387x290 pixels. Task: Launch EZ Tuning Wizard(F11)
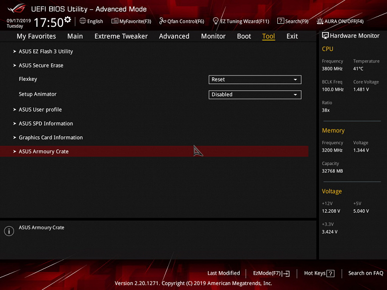[x=245, y=21]
